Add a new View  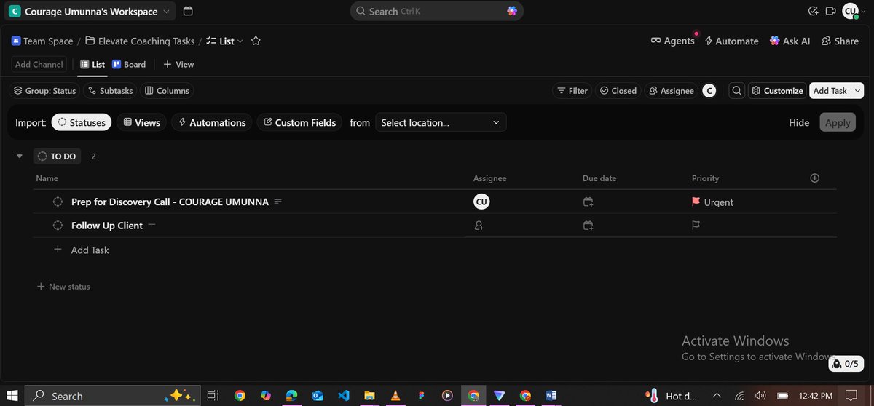pyautogui.click(x=178, y=64)
